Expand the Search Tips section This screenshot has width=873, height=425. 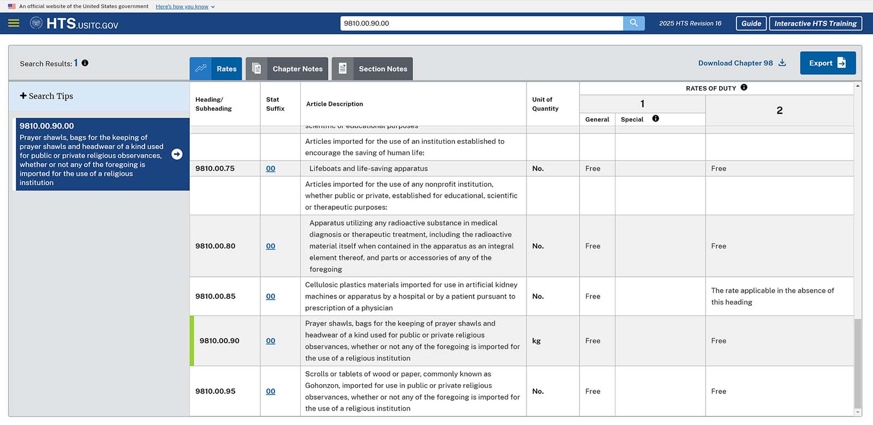46,96
